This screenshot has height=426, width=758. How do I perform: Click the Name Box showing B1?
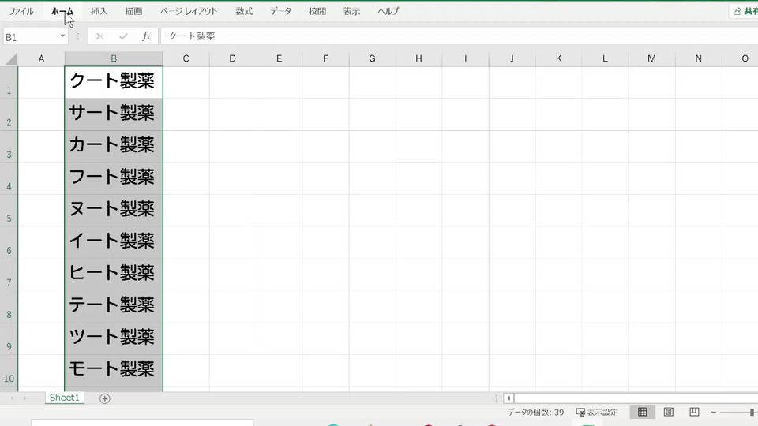(x=30, y=37)
